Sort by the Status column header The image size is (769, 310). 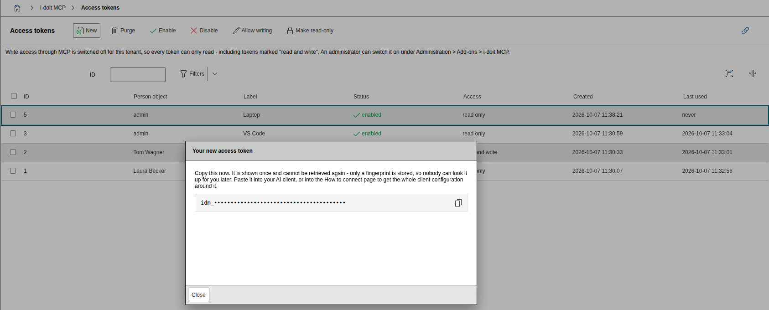tap(361, 97)
